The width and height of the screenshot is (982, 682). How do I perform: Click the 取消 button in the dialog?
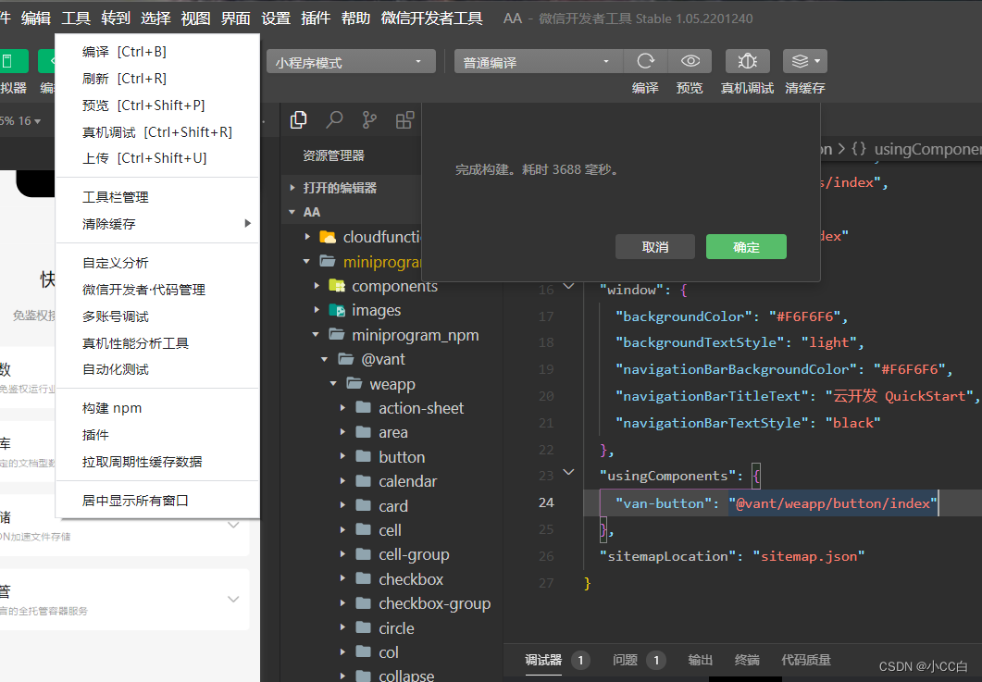coord(654,246)
